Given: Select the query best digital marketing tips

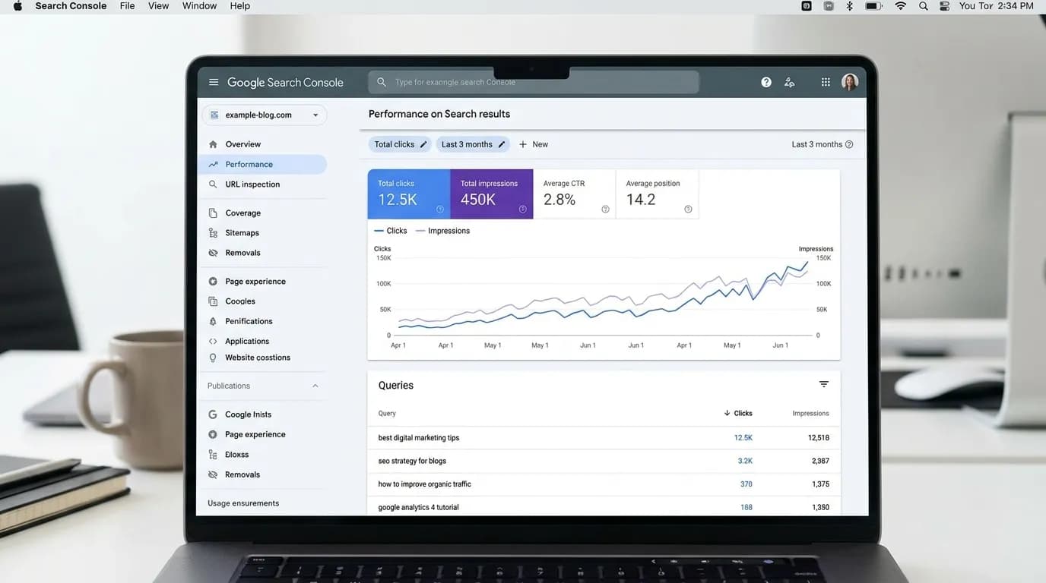Looking at the screenshot, I should [419, 438].
